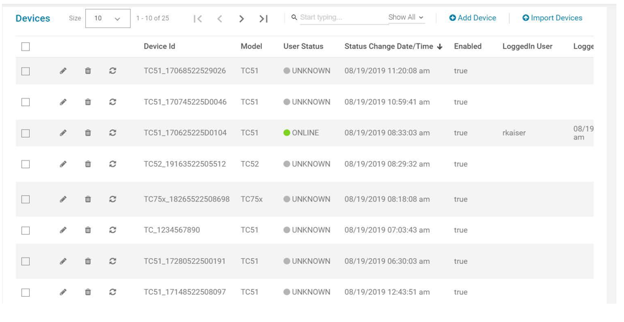Expand the Show All filter dropdown
The height and width of the screenshot is (322, 624).
click(406, 18)
